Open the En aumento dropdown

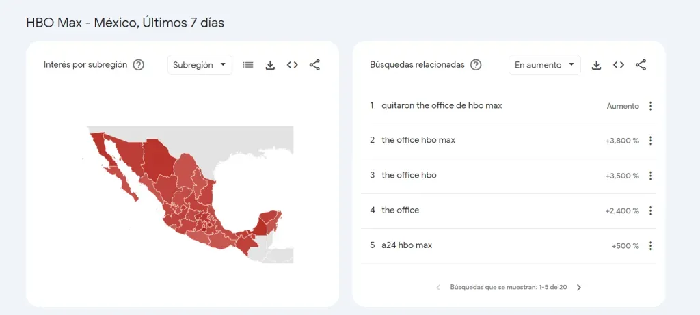(544, 65)
